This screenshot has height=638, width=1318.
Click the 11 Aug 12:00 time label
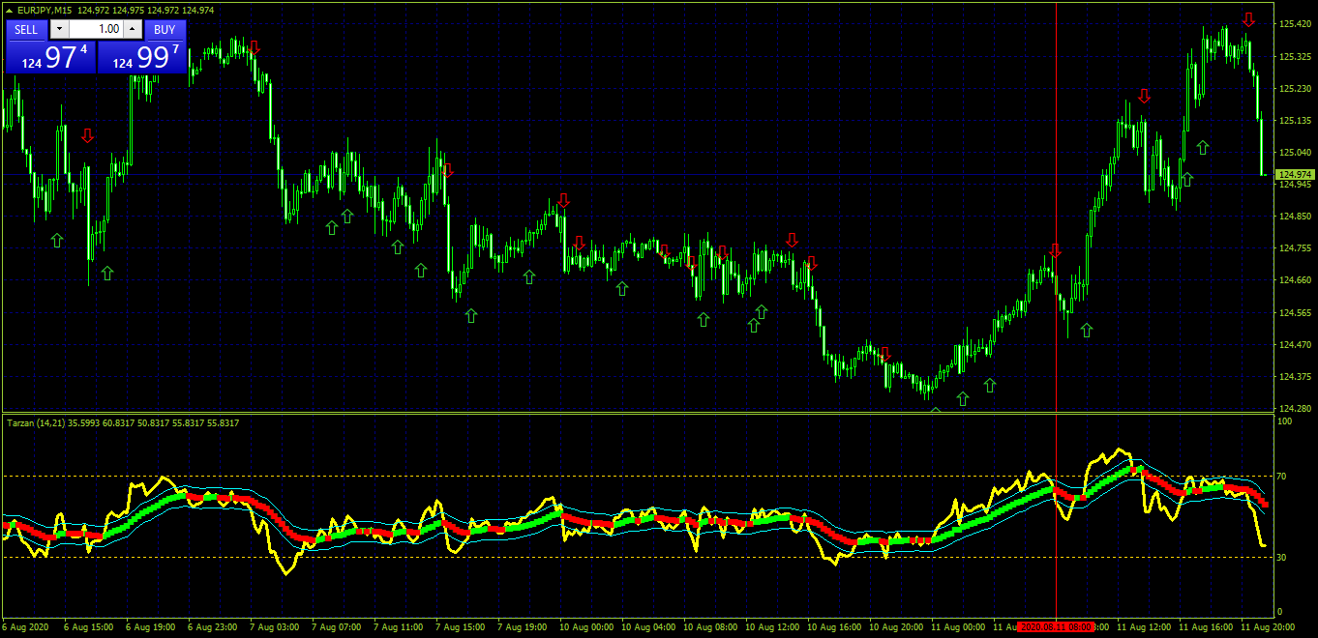[1145, 627]
